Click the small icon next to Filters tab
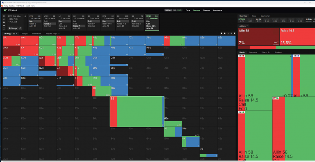 [x=269, y=52]
